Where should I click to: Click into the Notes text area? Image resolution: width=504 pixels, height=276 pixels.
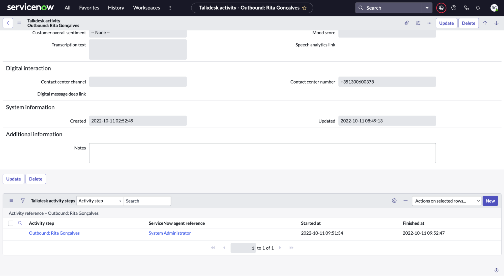pos(262,153)
